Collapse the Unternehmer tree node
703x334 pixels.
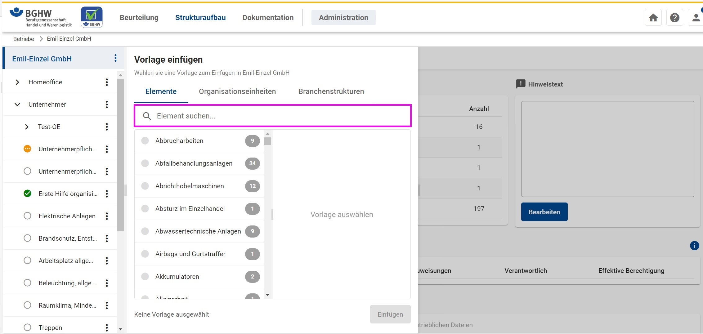coord(17,105)
